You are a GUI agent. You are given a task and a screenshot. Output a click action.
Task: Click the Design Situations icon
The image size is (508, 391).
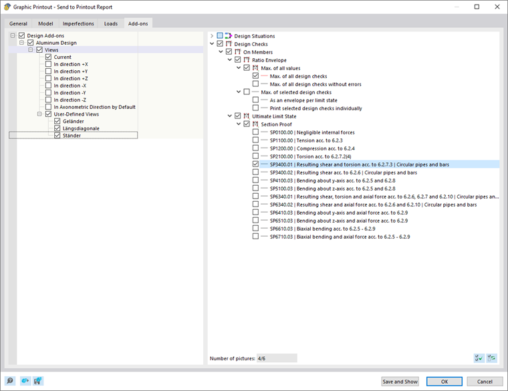[229, 36]
